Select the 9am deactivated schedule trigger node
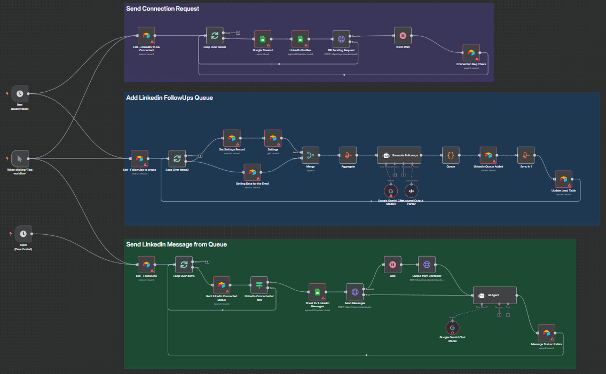The height and width of the screenshot is (374, 606). [x=20, y=93]
